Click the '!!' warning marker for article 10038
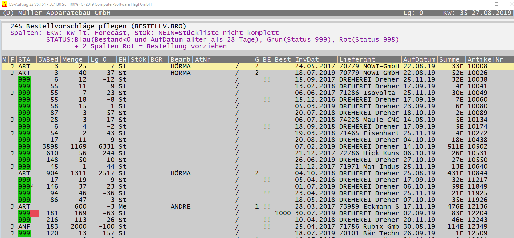Viewport: 514px width, 238px height. [267, 80]
